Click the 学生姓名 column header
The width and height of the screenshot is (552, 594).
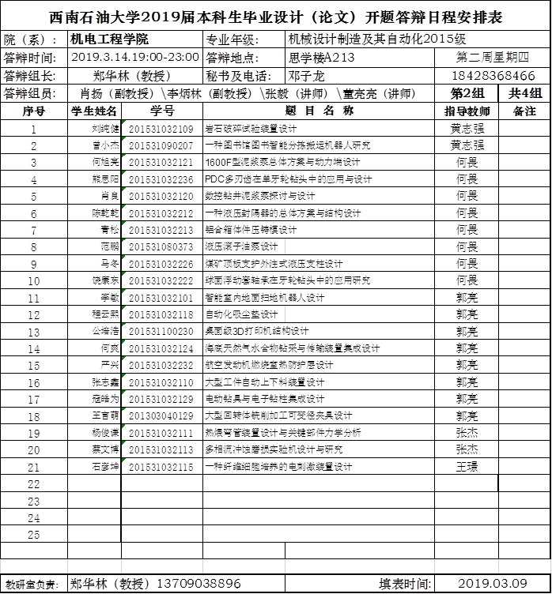tap(95, 111)
